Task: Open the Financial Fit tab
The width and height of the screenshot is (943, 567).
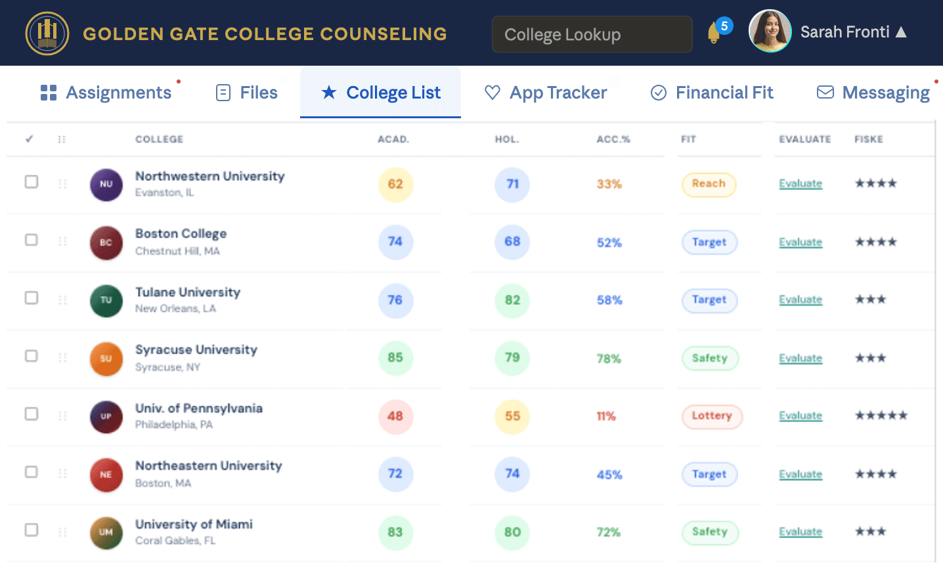Action: pos(712,93)
